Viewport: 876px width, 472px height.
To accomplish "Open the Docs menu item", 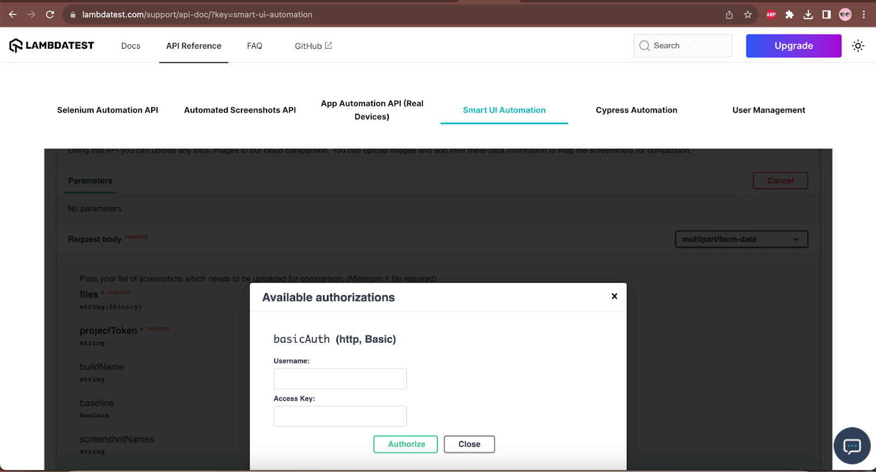I will point(131,46).
